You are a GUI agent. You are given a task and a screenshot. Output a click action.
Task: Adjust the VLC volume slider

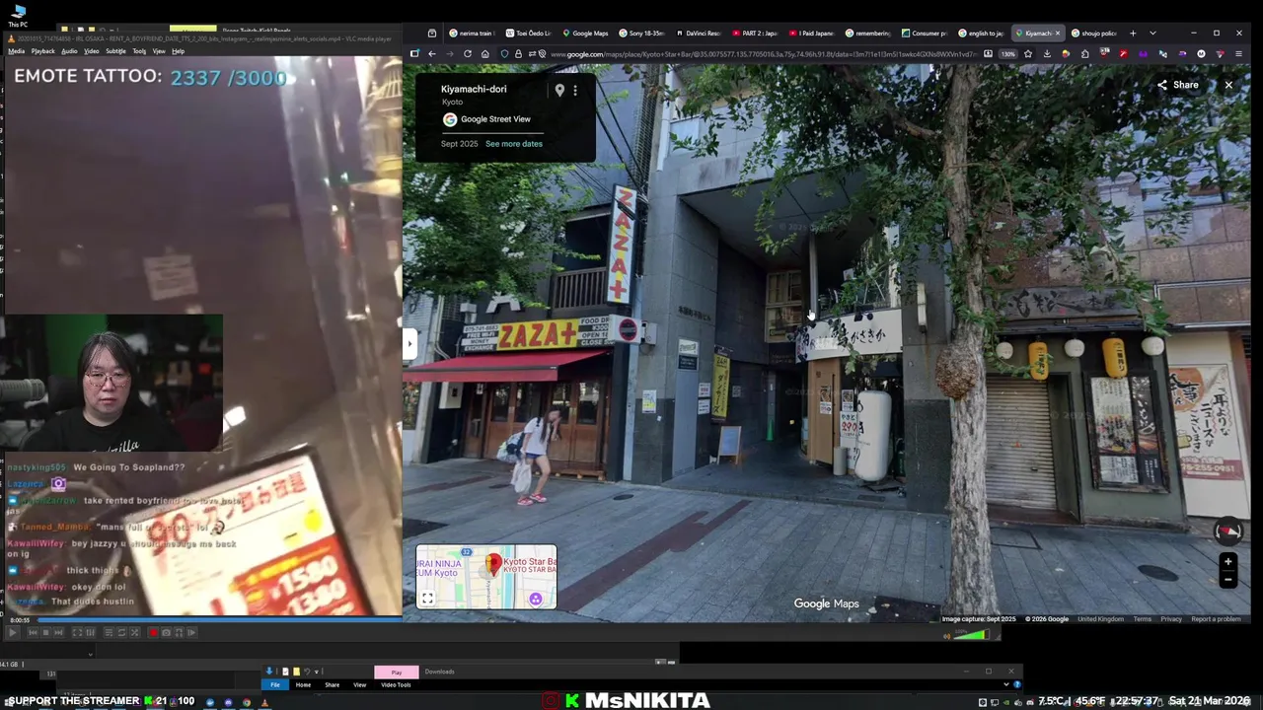point(970,635)
